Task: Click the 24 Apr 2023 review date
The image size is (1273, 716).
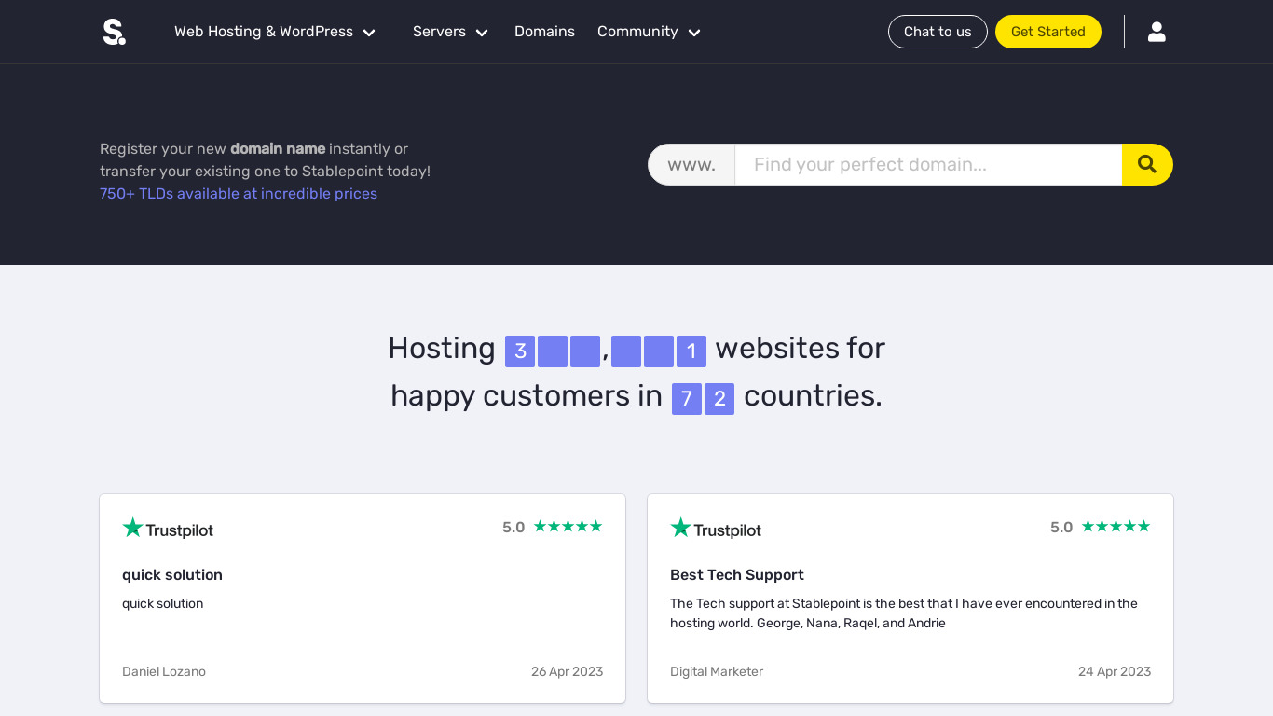Action: click(x=1115, y=671)
